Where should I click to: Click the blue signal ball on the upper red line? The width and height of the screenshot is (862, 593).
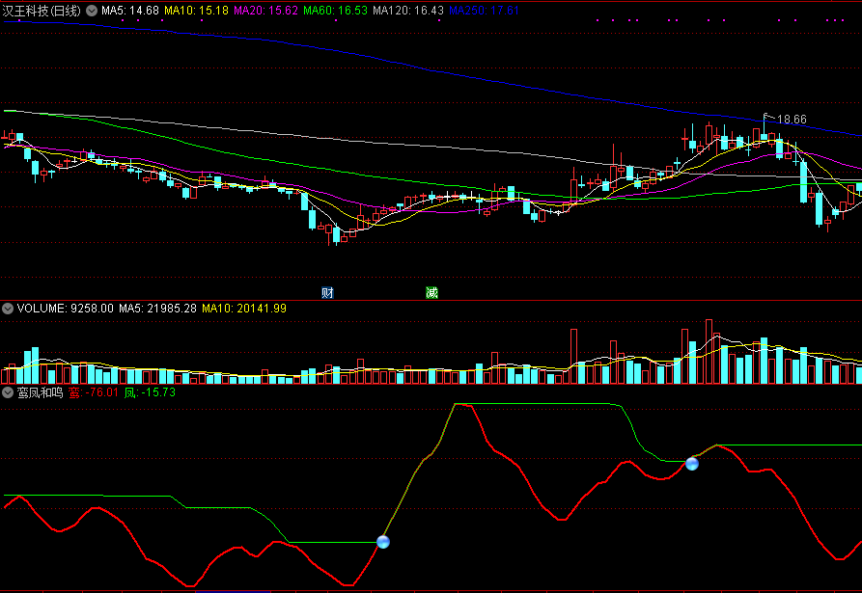click(x=692, y=465)
